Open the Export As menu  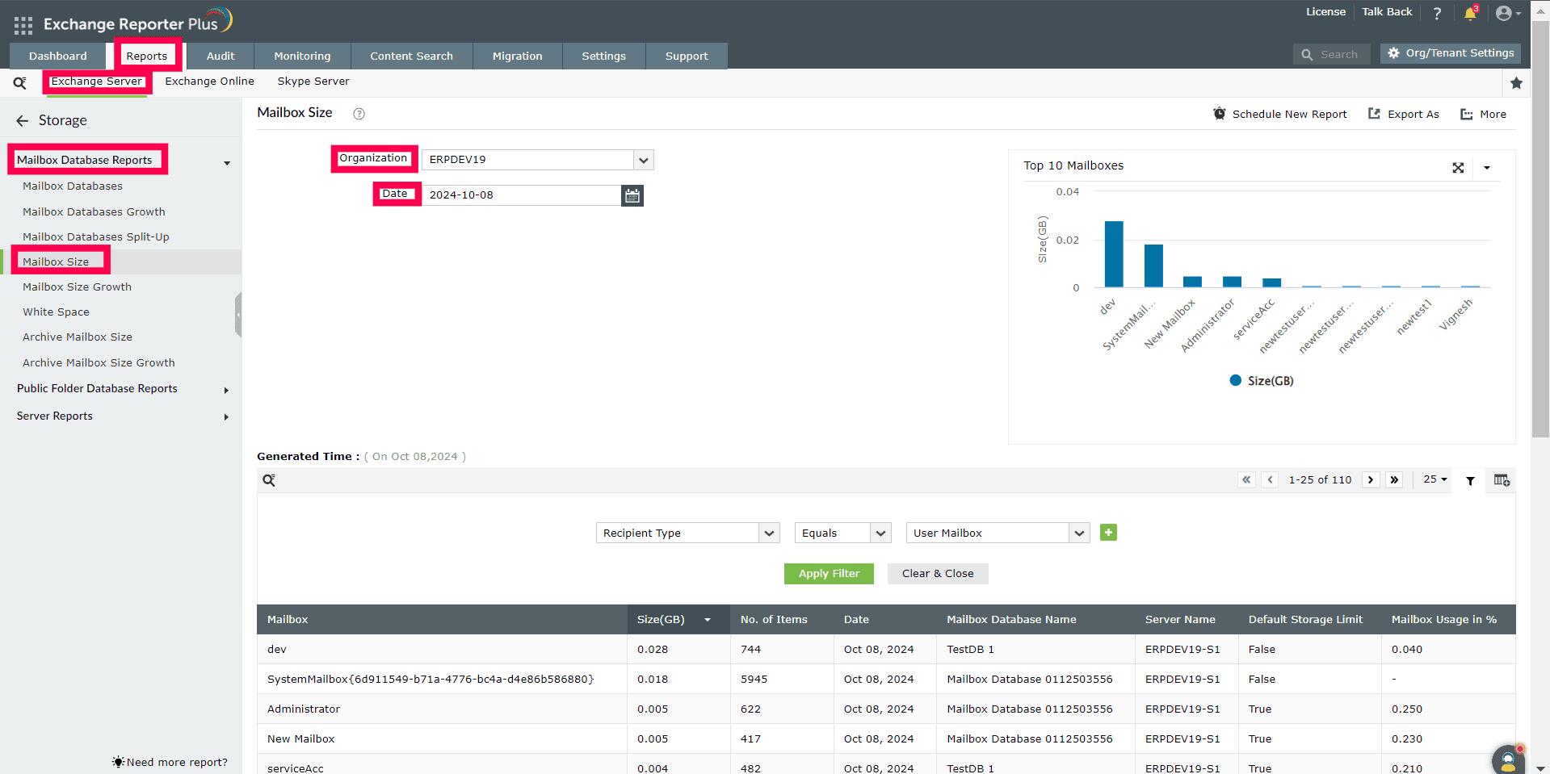(x=1404, y=114)
